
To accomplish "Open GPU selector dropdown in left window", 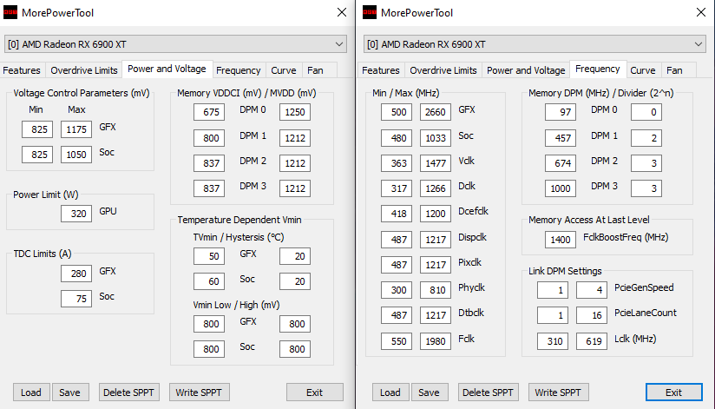I will pos(175,44).
